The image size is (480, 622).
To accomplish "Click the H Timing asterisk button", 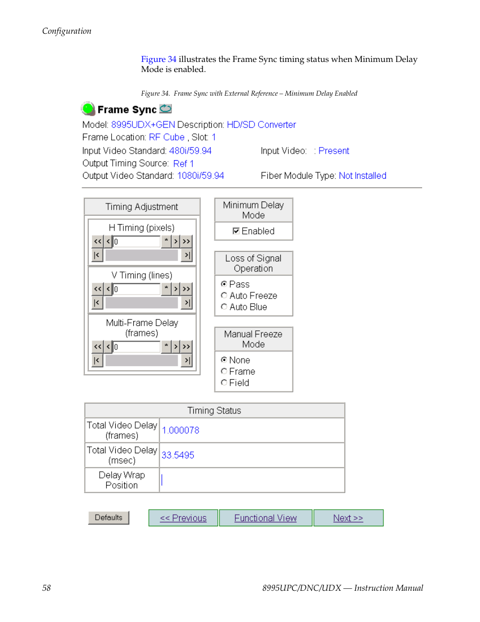I will click(166, 242).
